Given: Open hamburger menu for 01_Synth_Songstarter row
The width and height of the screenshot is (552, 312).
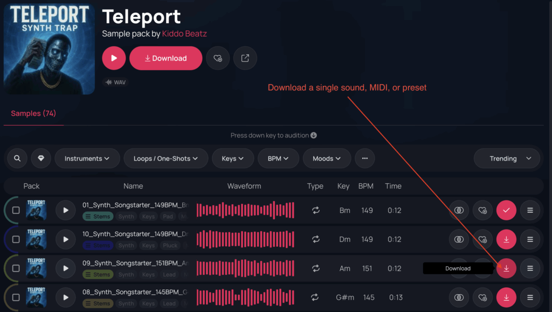Looking at the screenshot, I should pyautogui.click(x=530, y=210).
